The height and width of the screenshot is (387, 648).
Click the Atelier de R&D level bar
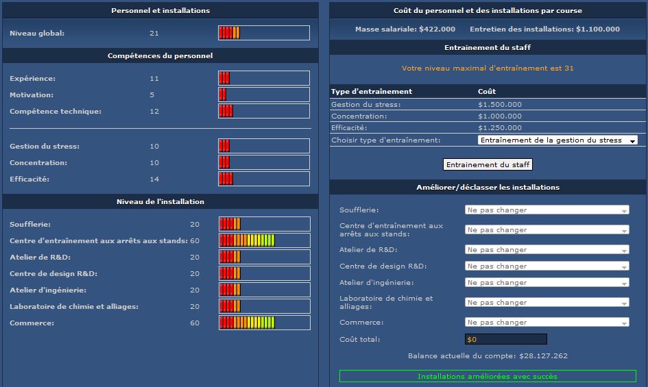[265, 257]
